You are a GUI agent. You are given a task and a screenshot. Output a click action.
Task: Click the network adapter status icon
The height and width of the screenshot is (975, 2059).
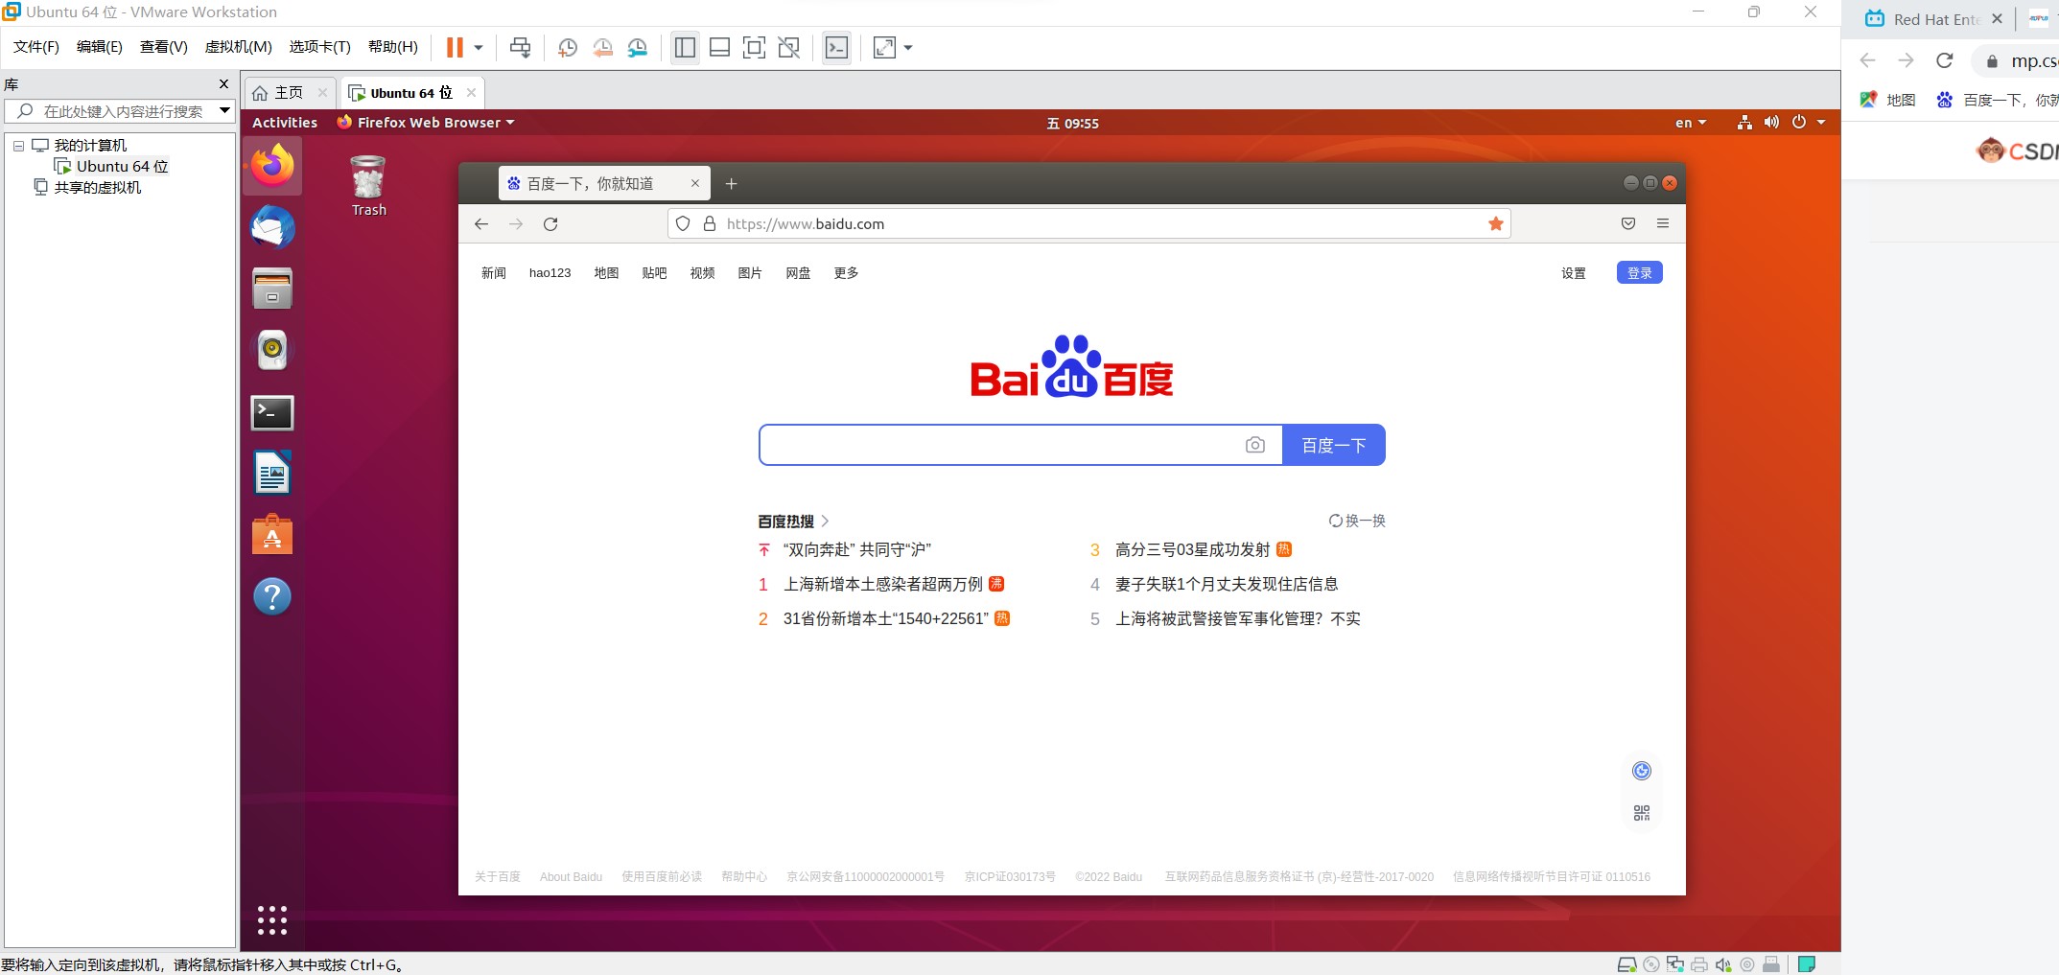(1675, 963)
